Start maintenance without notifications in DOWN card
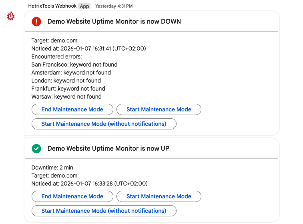 (104, 124)
